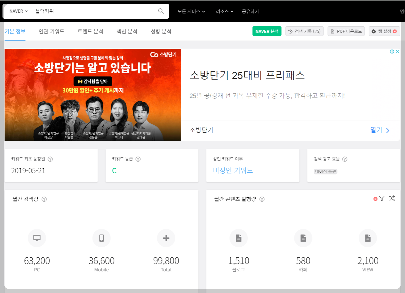Expand the 리소스 menu
This screenshot has width=405, height=293.
click(225, 11)
